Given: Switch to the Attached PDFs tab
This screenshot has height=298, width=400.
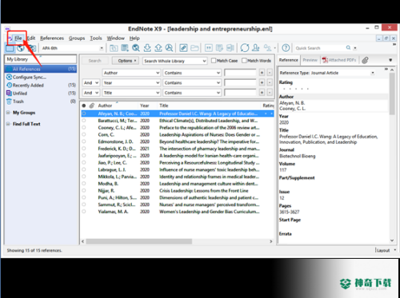Looking at the screenshot, I should (339, 60).
